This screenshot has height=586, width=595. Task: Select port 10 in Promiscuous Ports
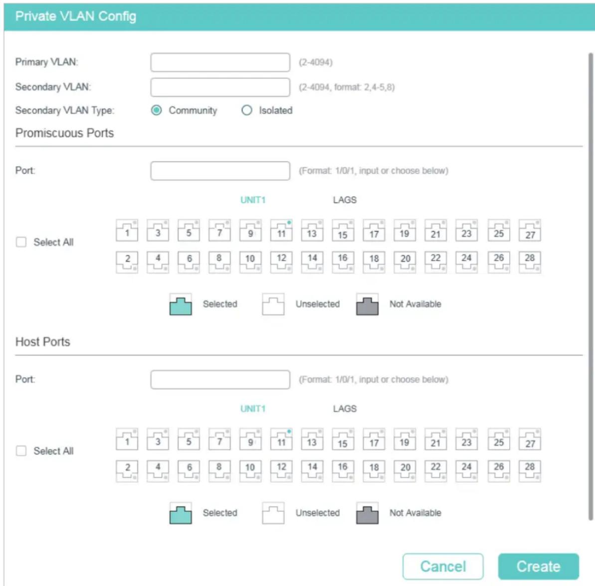[x=250, y=262]
